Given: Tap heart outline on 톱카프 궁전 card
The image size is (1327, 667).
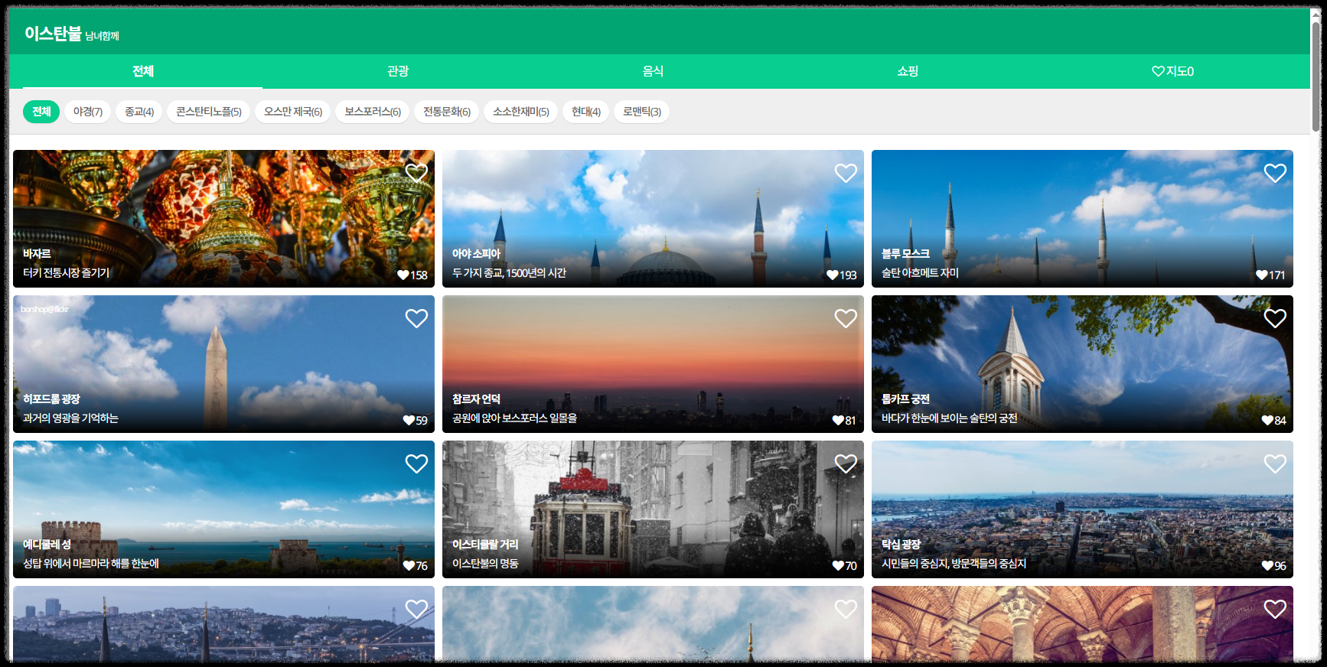Looking at the screenshot, I should [1275, 318].
